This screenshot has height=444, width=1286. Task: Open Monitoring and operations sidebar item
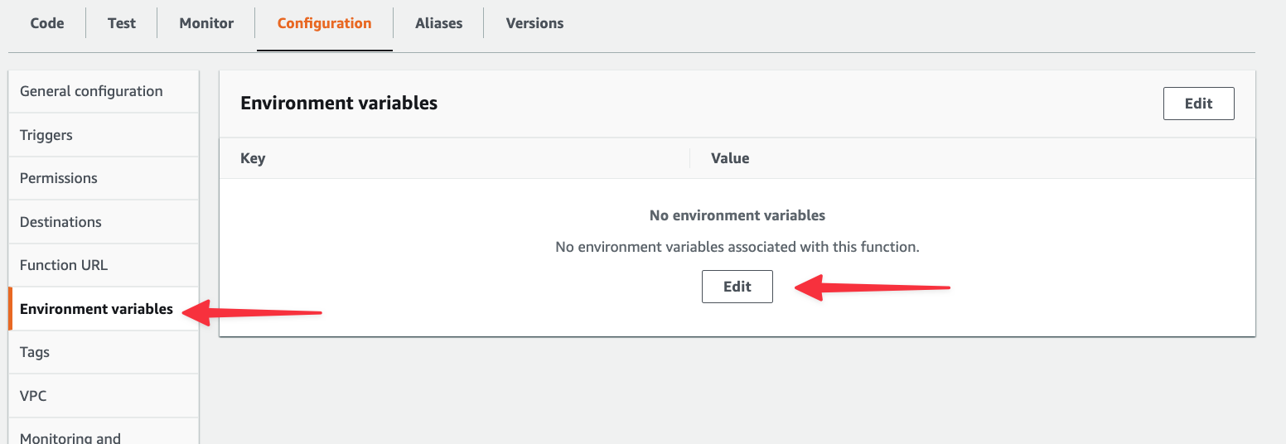point(104,432)
